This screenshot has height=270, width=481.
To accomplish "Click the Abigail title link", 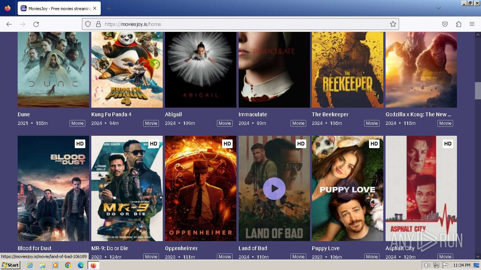I will (173, 114).
